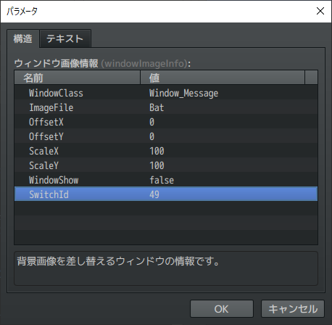The height and width of the screenshot is (325, 332).
Task: Click the SwitchId value 49
Action: pos(154,194)
